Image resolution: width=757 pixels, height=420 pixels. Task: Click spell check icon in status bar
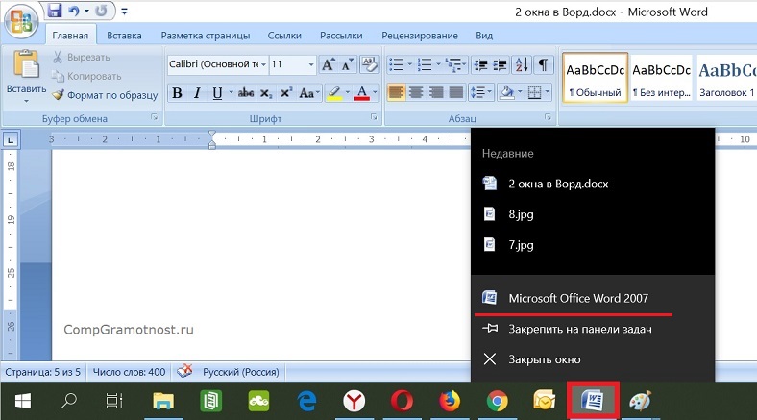pyautogui.click(x=184, y=371)
